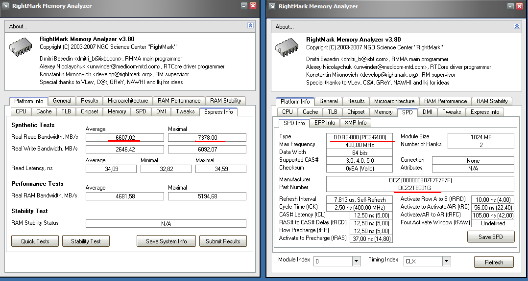
Task: Open the SPD sub-tab in left window
Action: (x=141, y=111)
